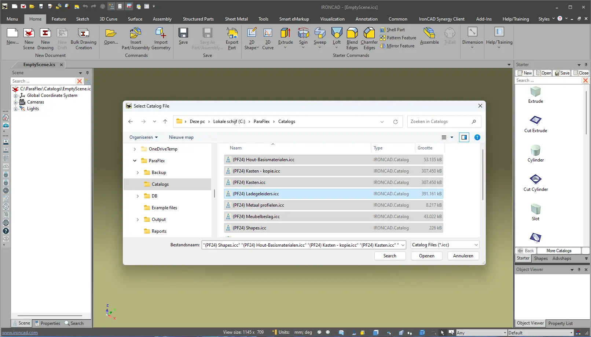Open the Catalog Files type dropdown
Image resolution: width=591 pixels, height=337 pixels.
pyautogui.click(x=445, y=245)
